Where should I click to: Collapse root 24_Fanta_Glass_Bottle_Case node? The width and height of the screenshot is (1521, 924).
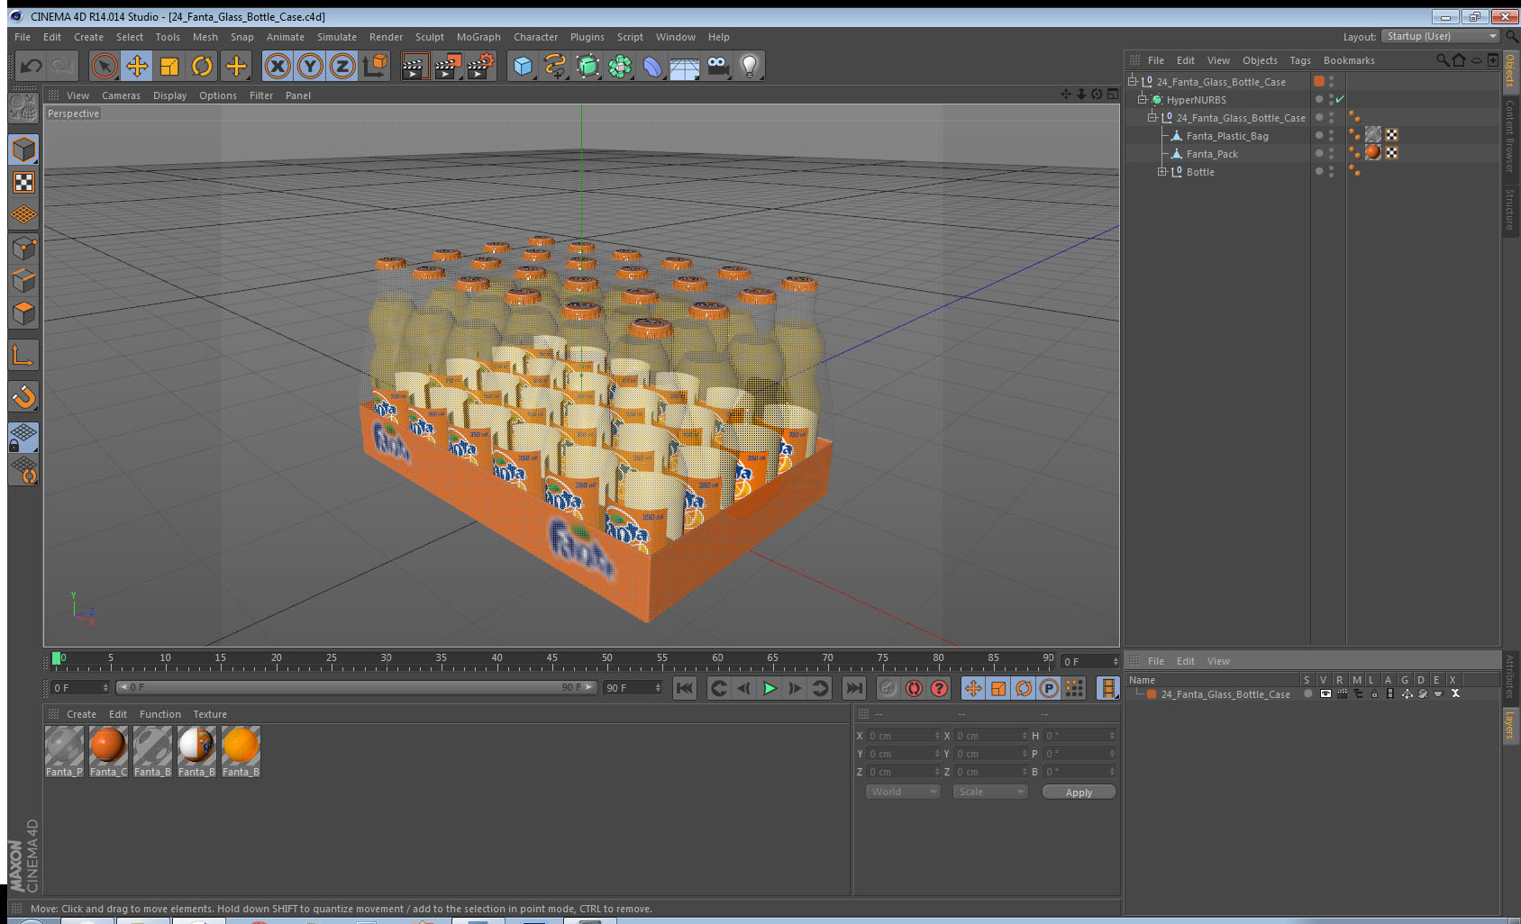coord(1132,81)
